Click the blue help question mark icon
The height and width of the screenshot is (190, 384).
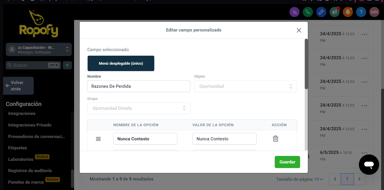coord(361,12)
